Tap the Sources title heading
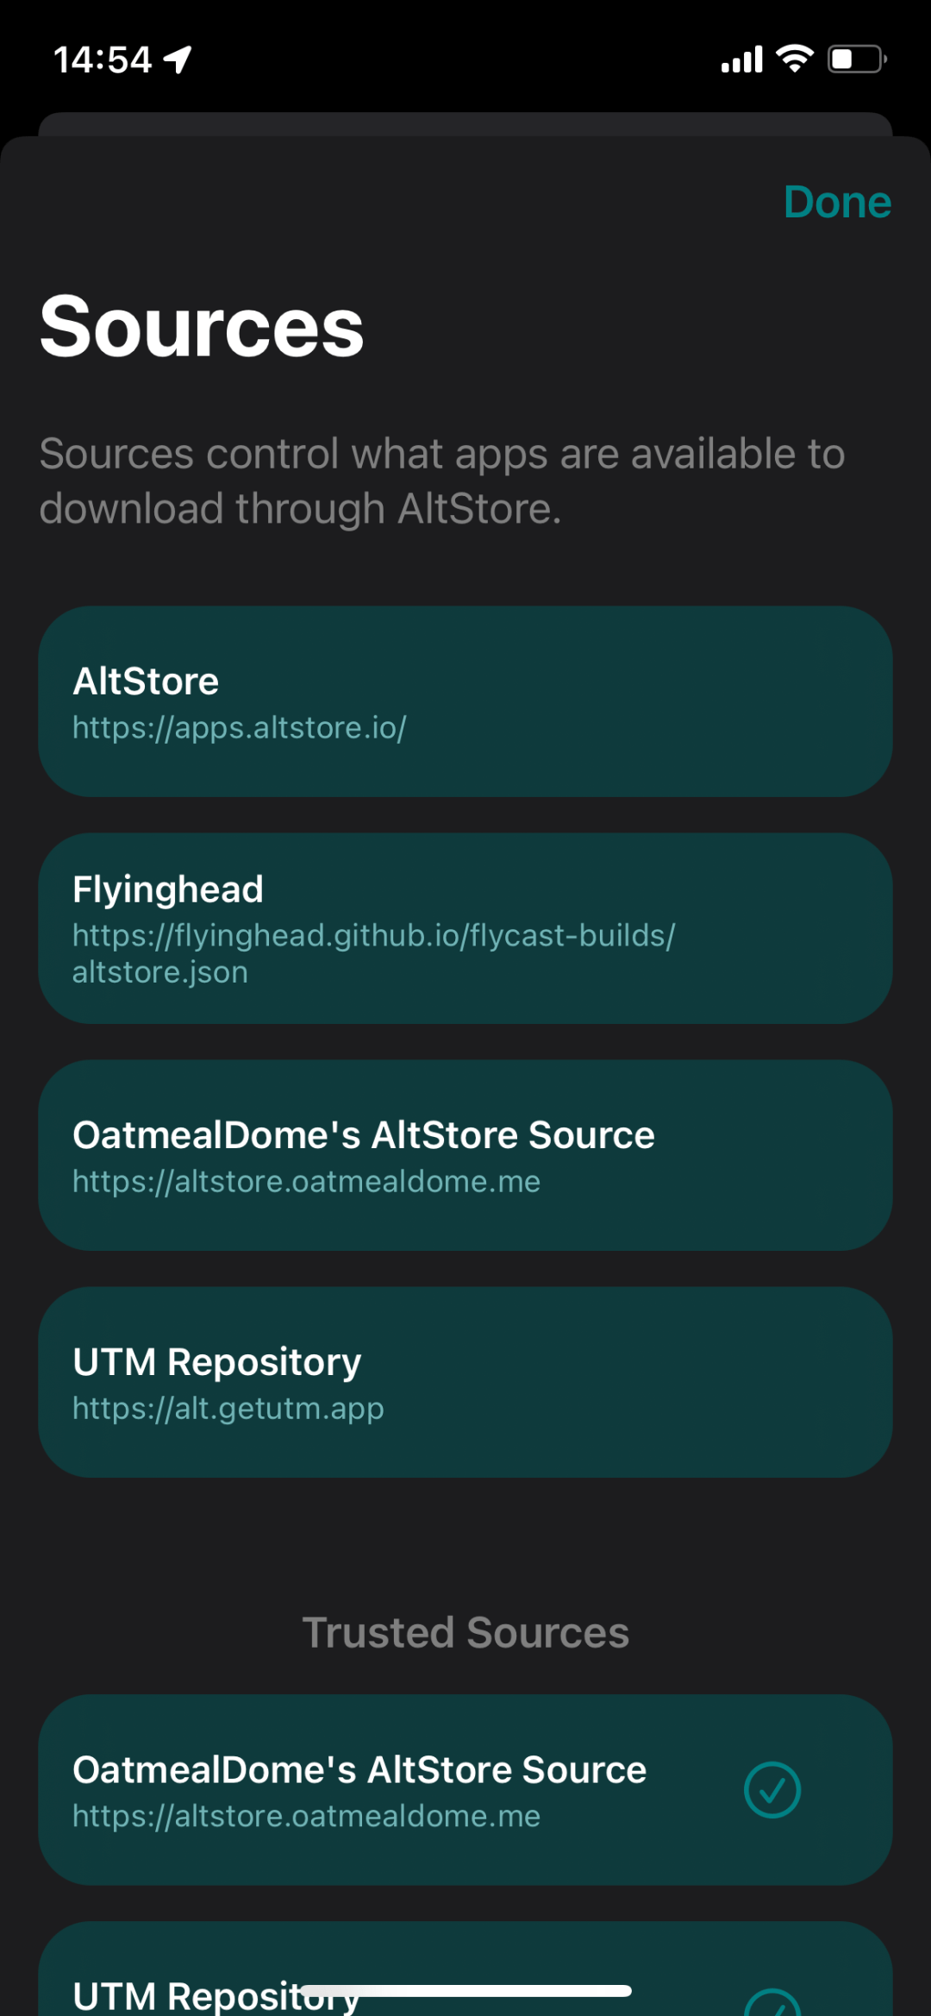This screenshot has height=2016, width=931. pyautogui.click(x=202, y=326)
